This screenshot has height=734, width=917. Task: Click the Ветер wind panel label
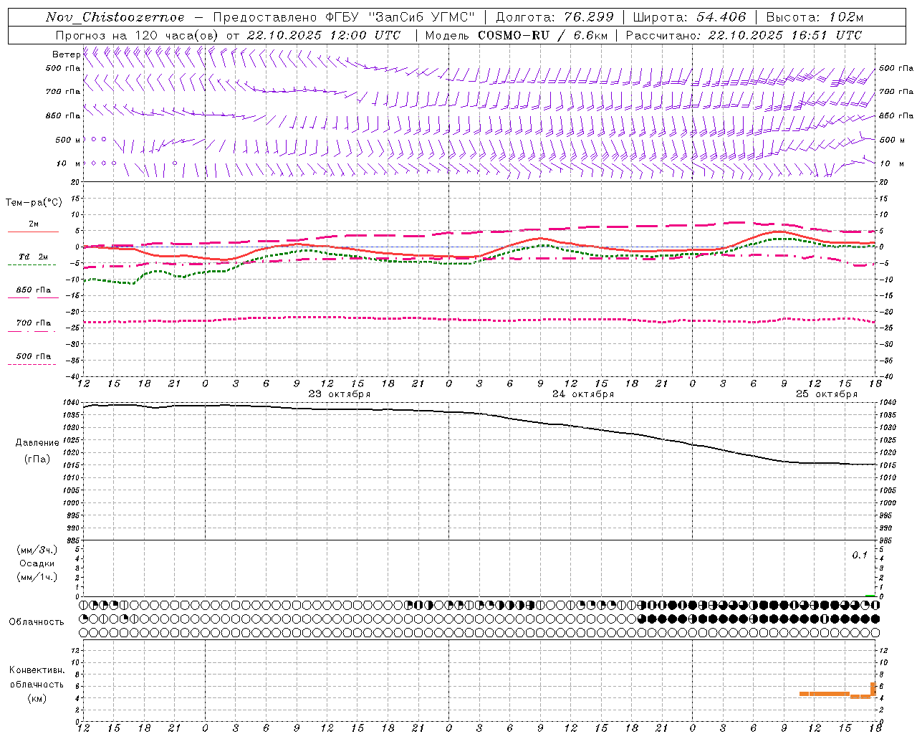pos(67,54)
